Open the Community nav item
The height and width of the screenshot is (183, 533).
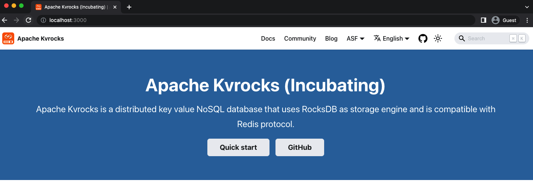point(300,38)
